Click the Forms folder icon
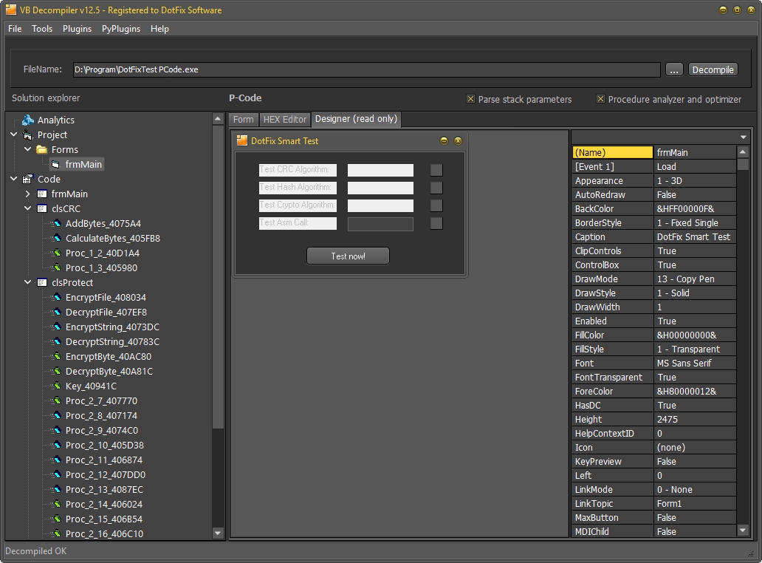Image resolution: width=762 pixels, height=563 pixels. point(42,149)
